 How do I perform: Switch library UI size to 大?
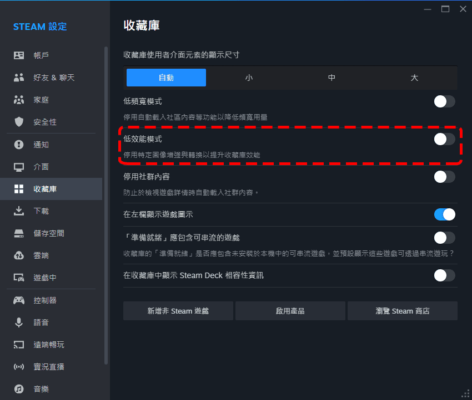click(x=414, y=78)
